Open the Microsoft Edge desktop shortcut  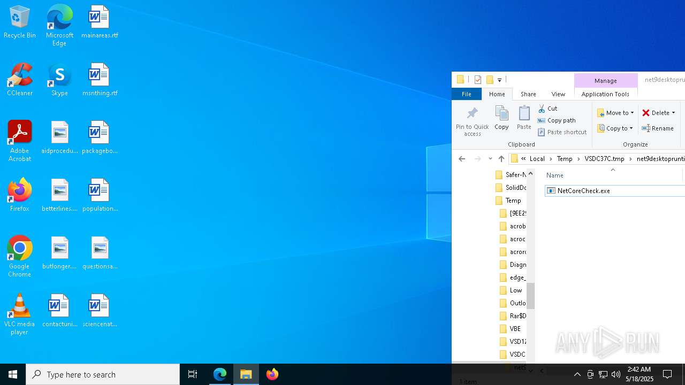[59, 26]
